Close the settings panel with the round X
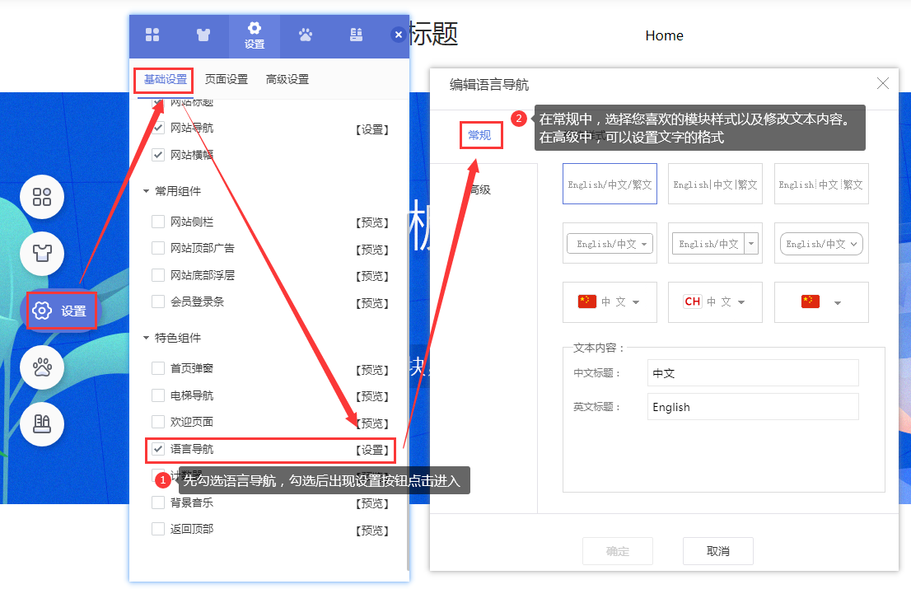Screen dimensions: 911x589 pyautogui.click(x=399, y=35)
